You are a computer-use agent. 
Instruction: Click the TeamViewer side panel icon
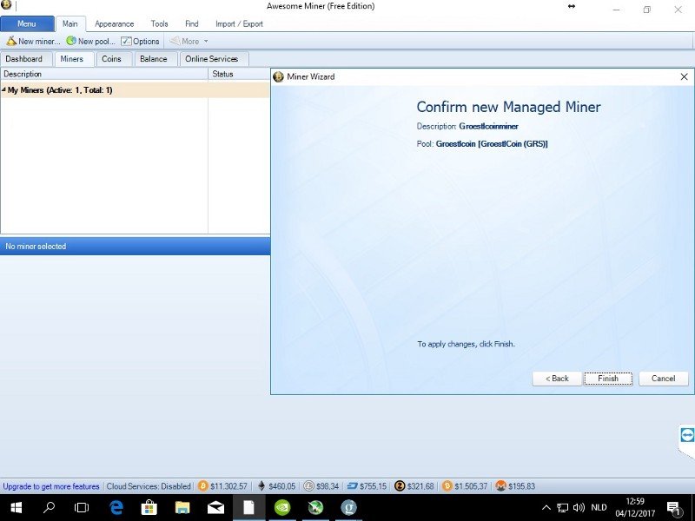pyautogui.click(x=687, y=435)
